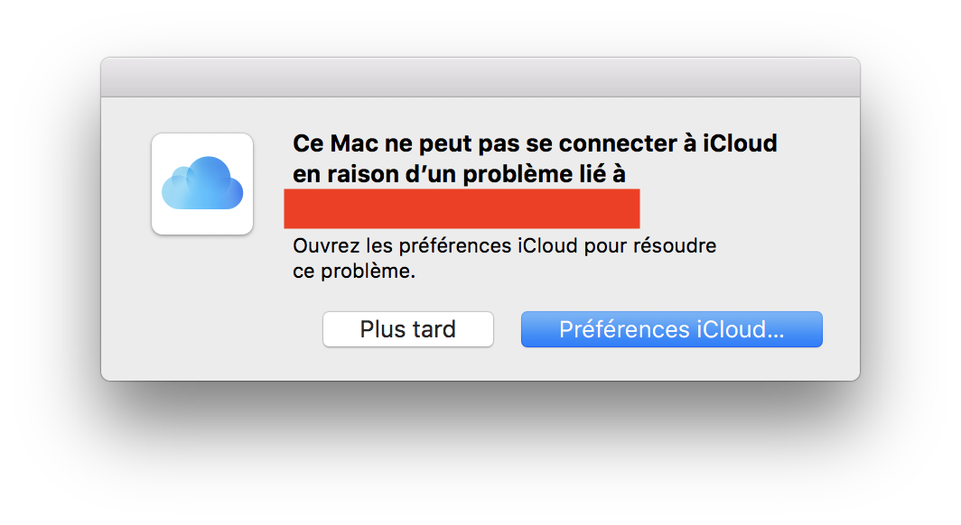Click the blue iCloud cloud icon
The image size is (961, 525).
click(202, 182)
